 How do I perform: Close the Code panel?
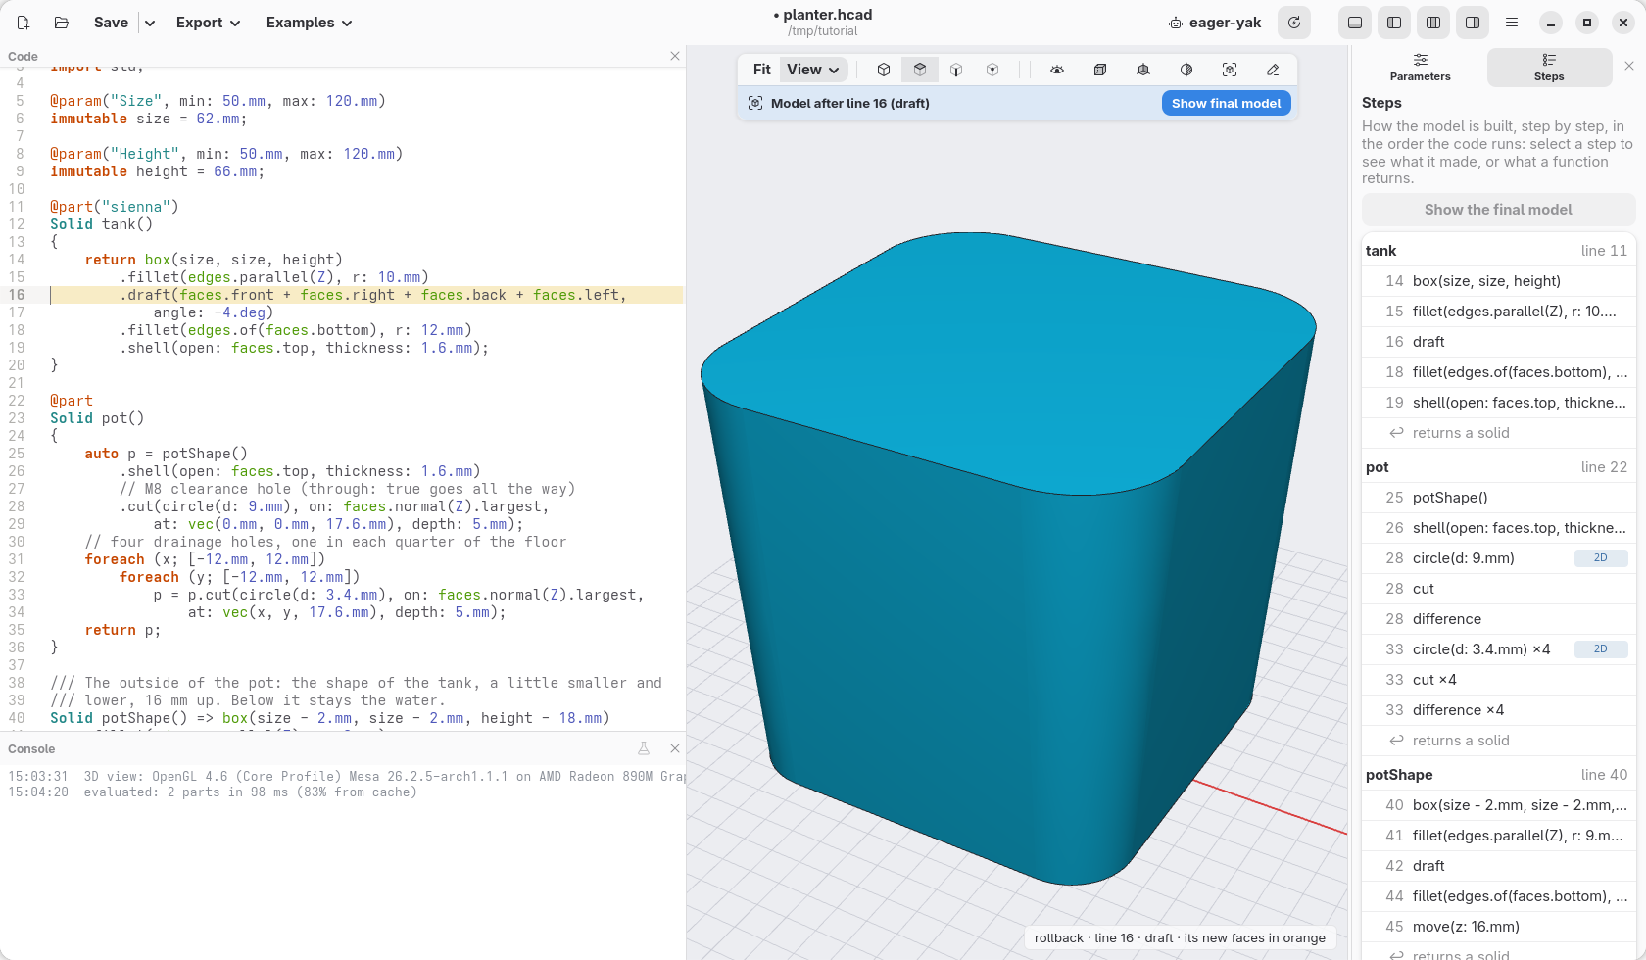pyautogui.click(x=675, y=56)
